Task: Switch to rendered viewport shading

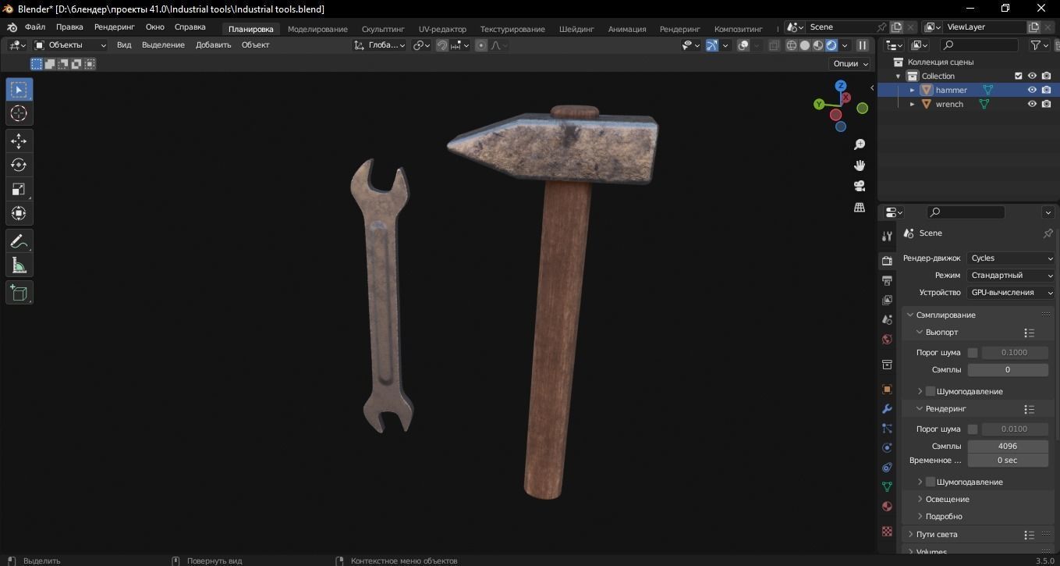Action: [831, 45]
